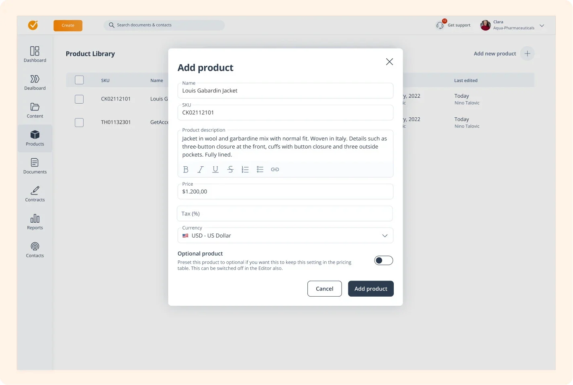Apply underline to description text
This screenshot has width=573, height=385.
coord(215,169)
